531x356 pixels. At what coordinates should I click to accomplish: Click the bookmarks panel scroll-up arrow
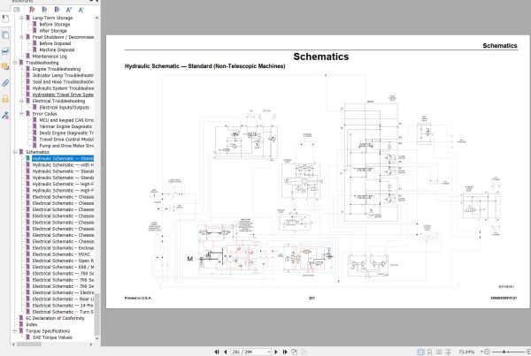click(x=96, y=18)
